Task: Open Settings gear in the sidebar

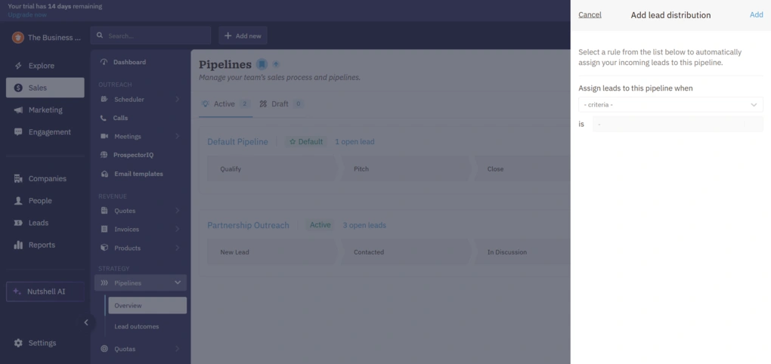Action: coord(18,343)
